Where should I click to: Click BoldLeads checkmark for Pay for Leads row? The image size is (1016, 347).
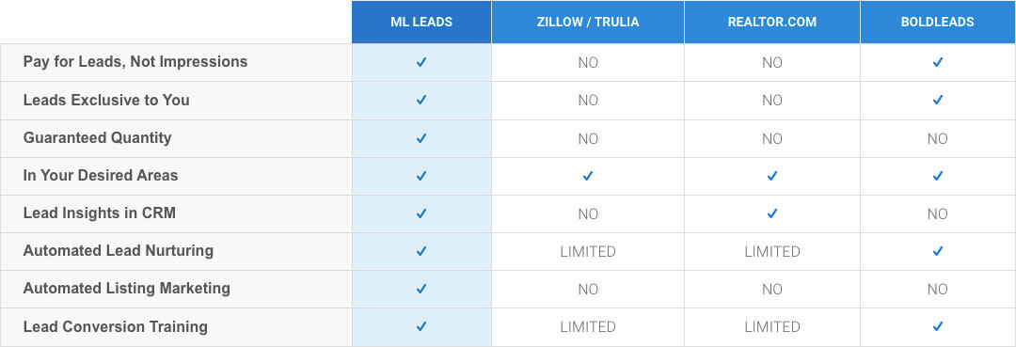click(x=938, y=62)
